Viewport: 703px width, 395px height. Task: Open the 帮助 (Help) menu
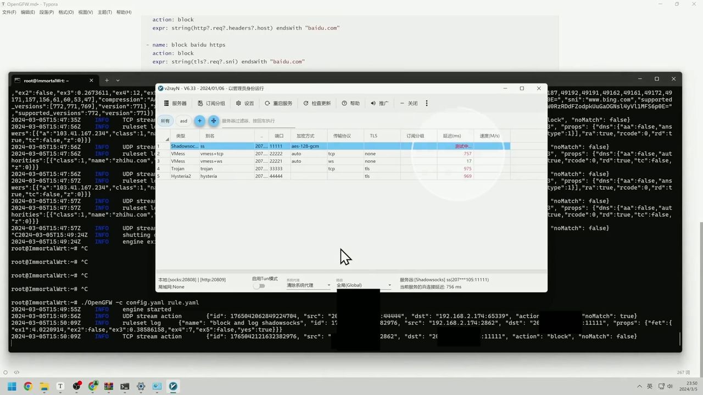tap(350, 103)
